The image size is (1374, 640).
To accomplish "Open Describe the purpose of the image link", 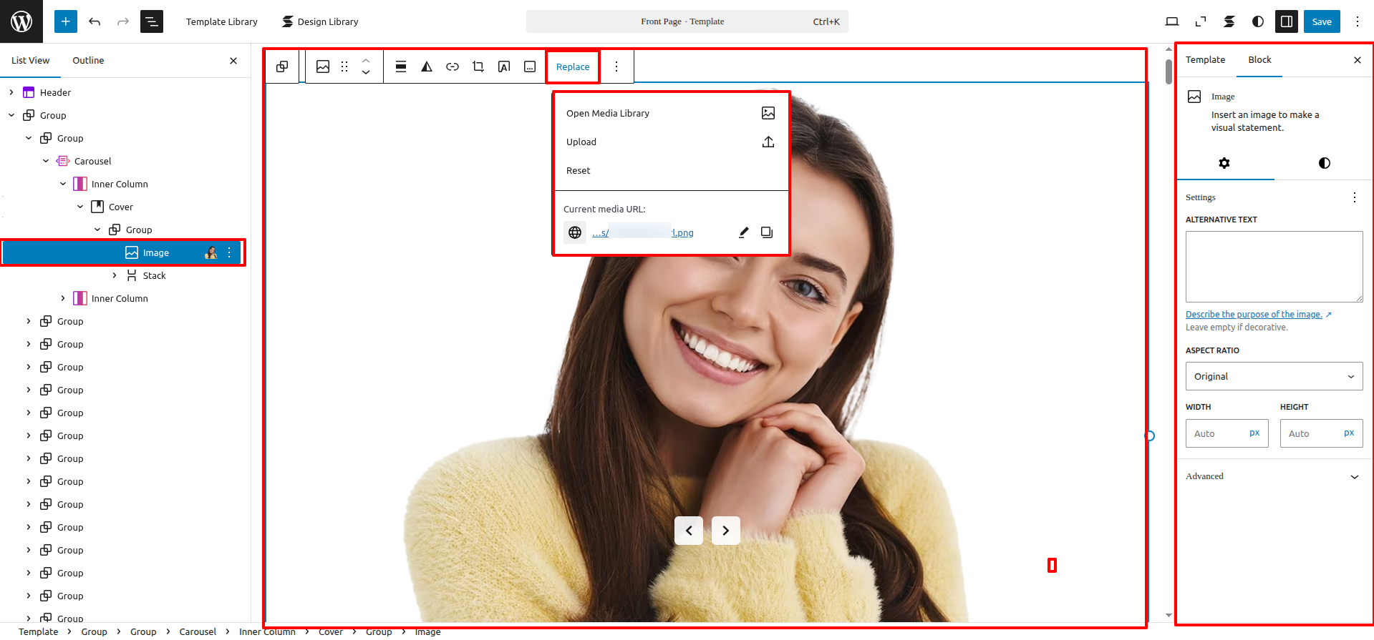I will coord(1253,315).
